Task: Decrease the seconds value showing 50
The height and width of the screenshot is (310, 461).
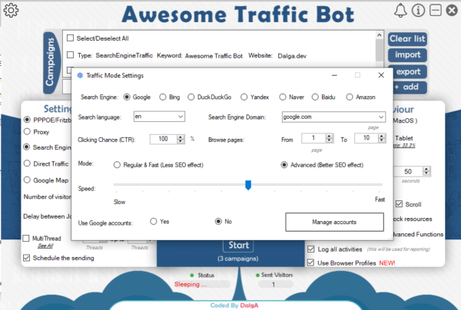Action: pyautogui.click(x=426, y=173)
